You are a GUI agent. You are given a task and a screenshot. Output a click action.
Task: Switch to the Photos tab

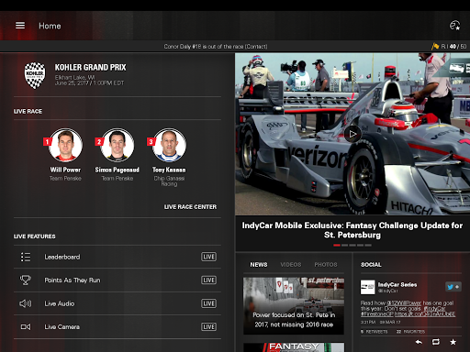(x=326, y=265)
